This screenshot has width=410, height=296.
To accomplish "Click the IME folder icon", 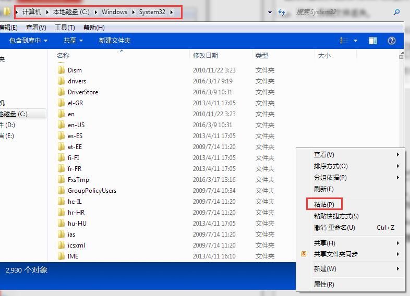I will [x=61, y=256].
